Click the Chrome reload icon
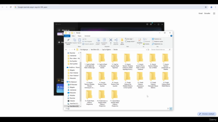 click(x=11, y=7)
